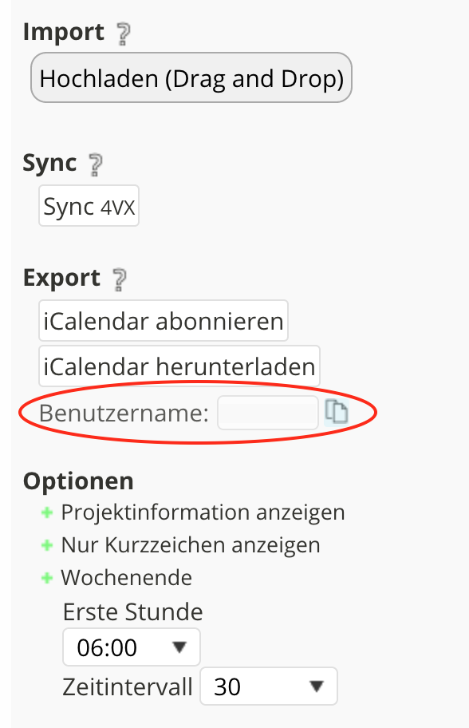Screen dimensions: 469x728
Task: Click the Optionen section heading
Action: point(78,481)
